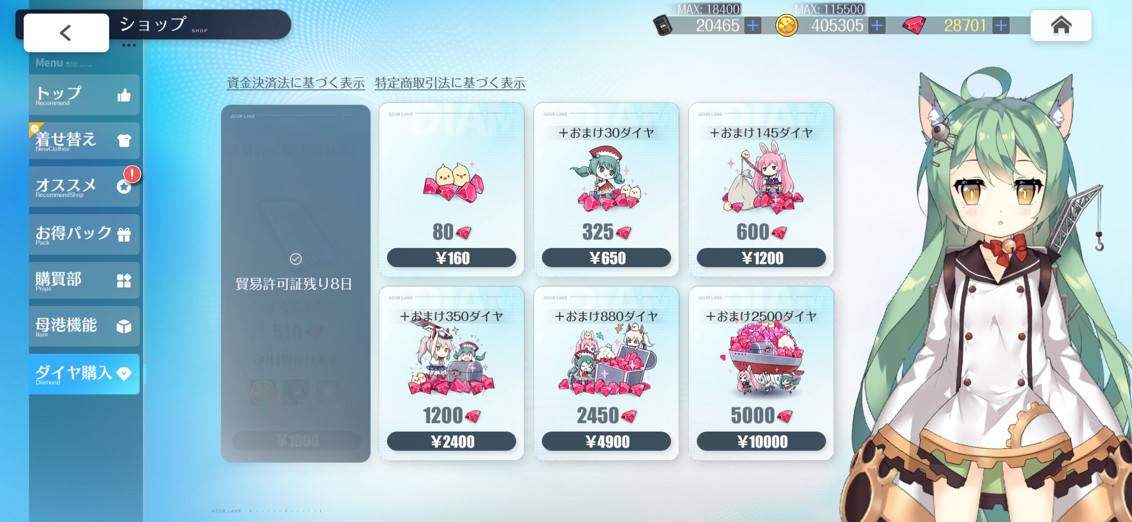This screenshot has width=1132, height=522.
Task: Tap the red diamond currency icon
Action: pyautogui.click(x=914, y=25)
